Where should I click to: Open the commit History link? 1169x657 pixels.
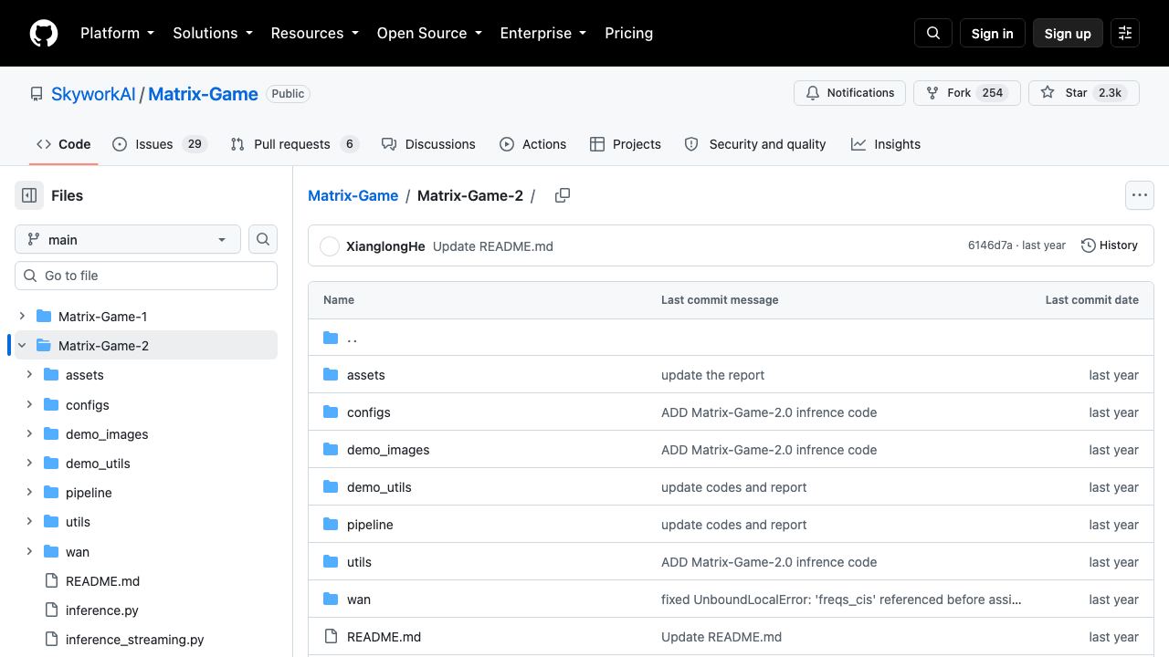(x=1110, y=245)
